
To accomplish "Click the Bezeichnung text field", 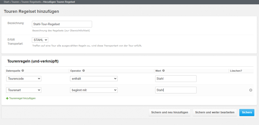I will (62, 24).
